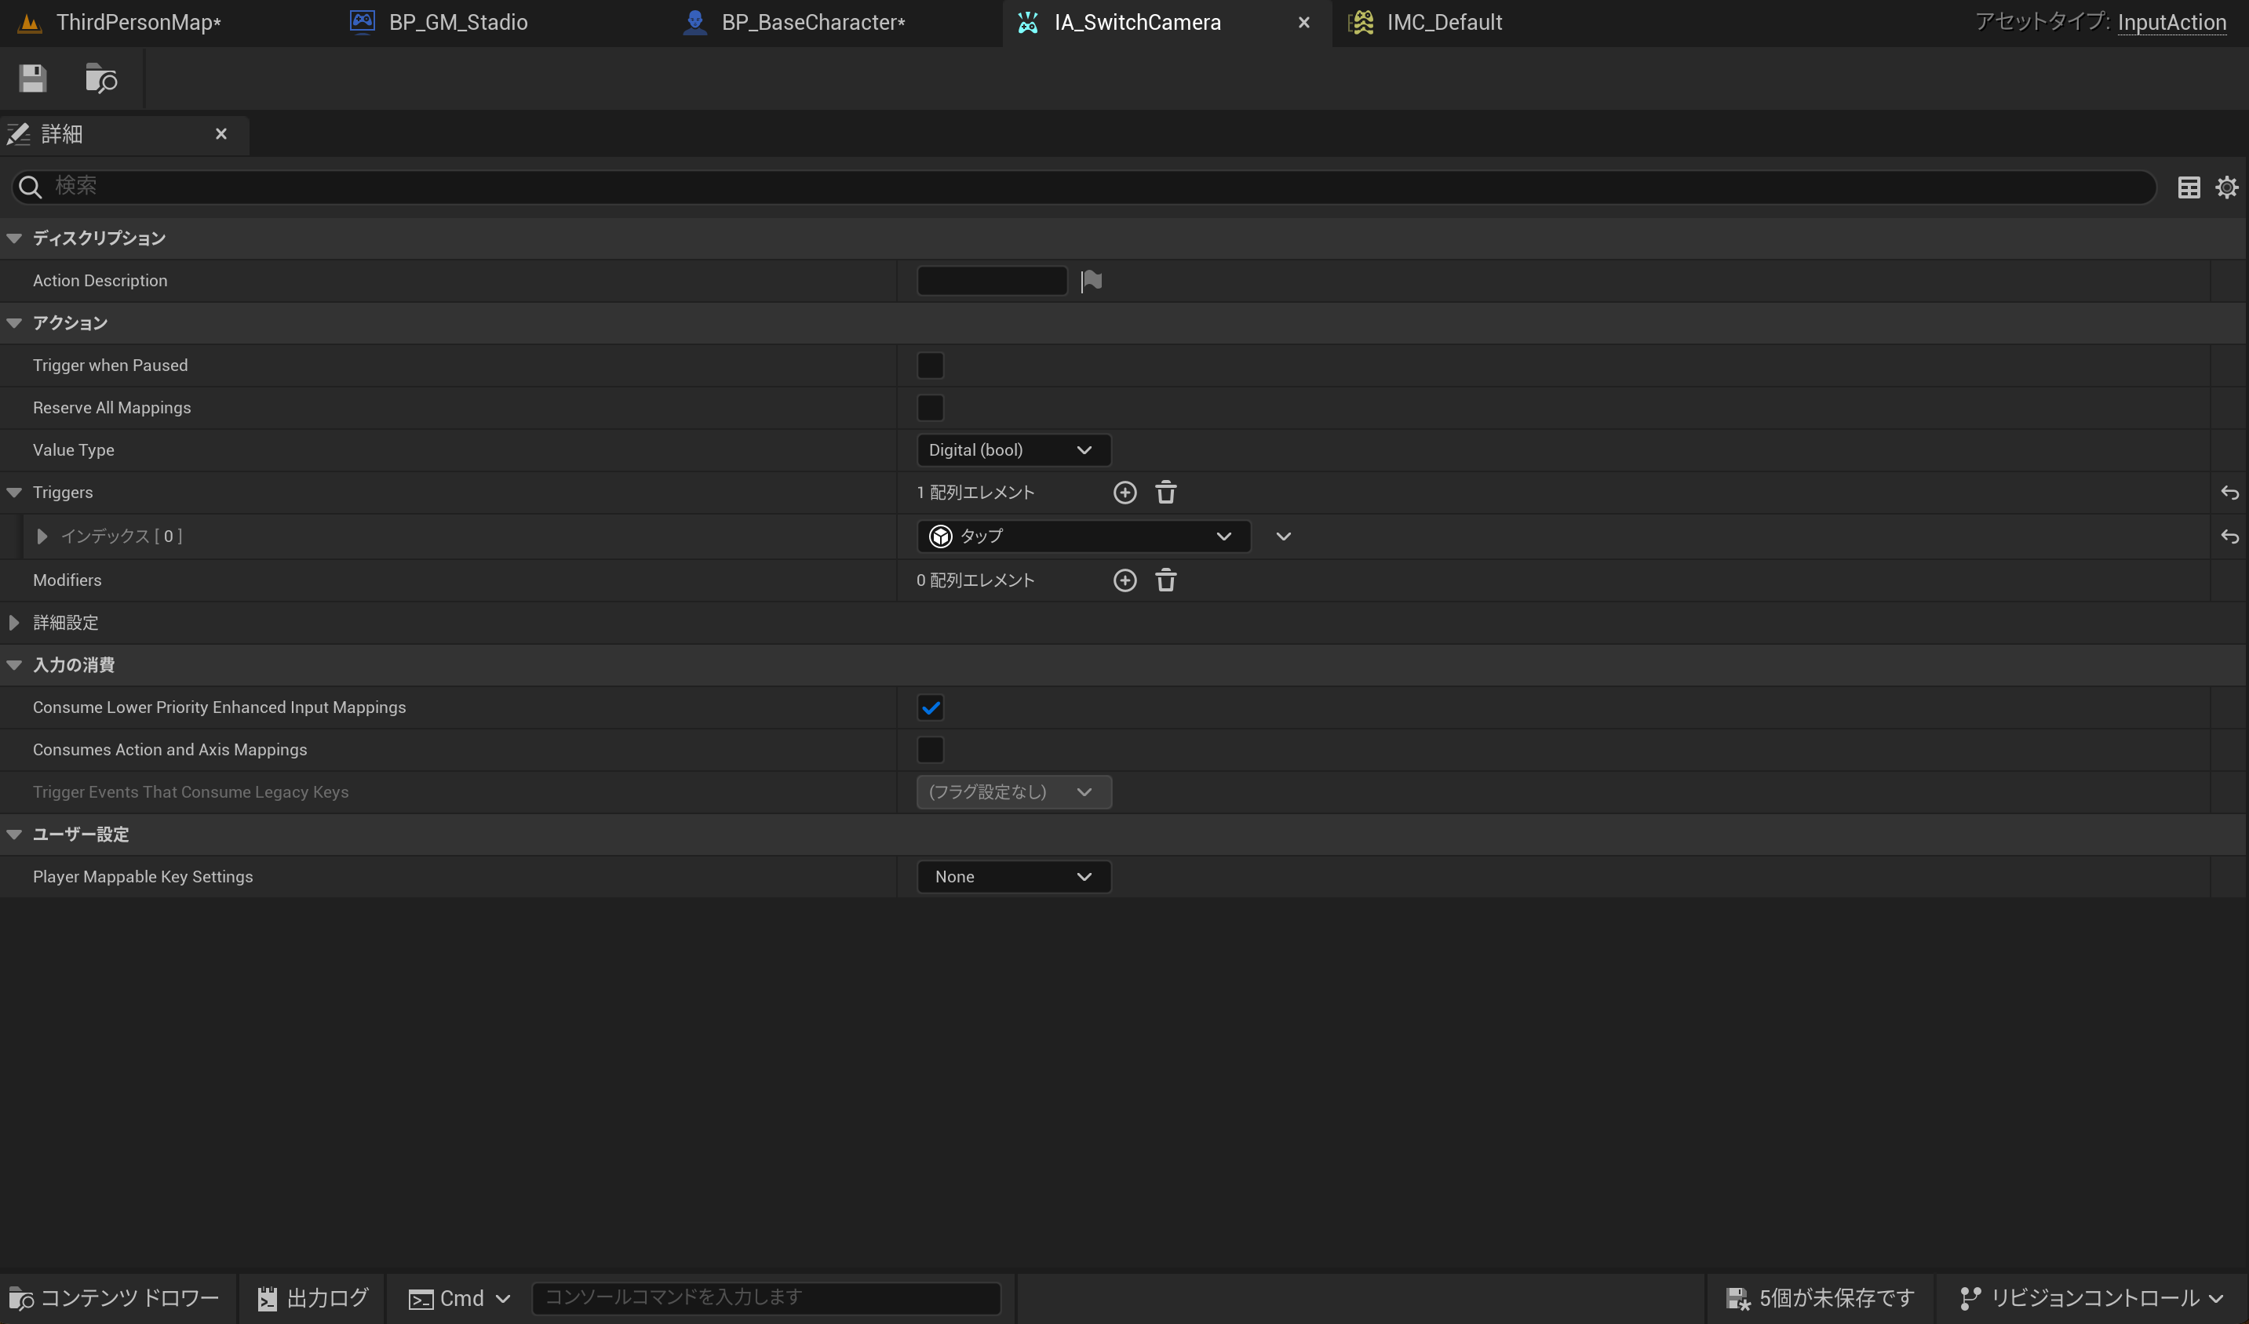Image resolution: width=2249 pixels, height=1324 pixels.
Task: Empty the Triggers array with the trash icon
Action: (x=1165, y=492)
